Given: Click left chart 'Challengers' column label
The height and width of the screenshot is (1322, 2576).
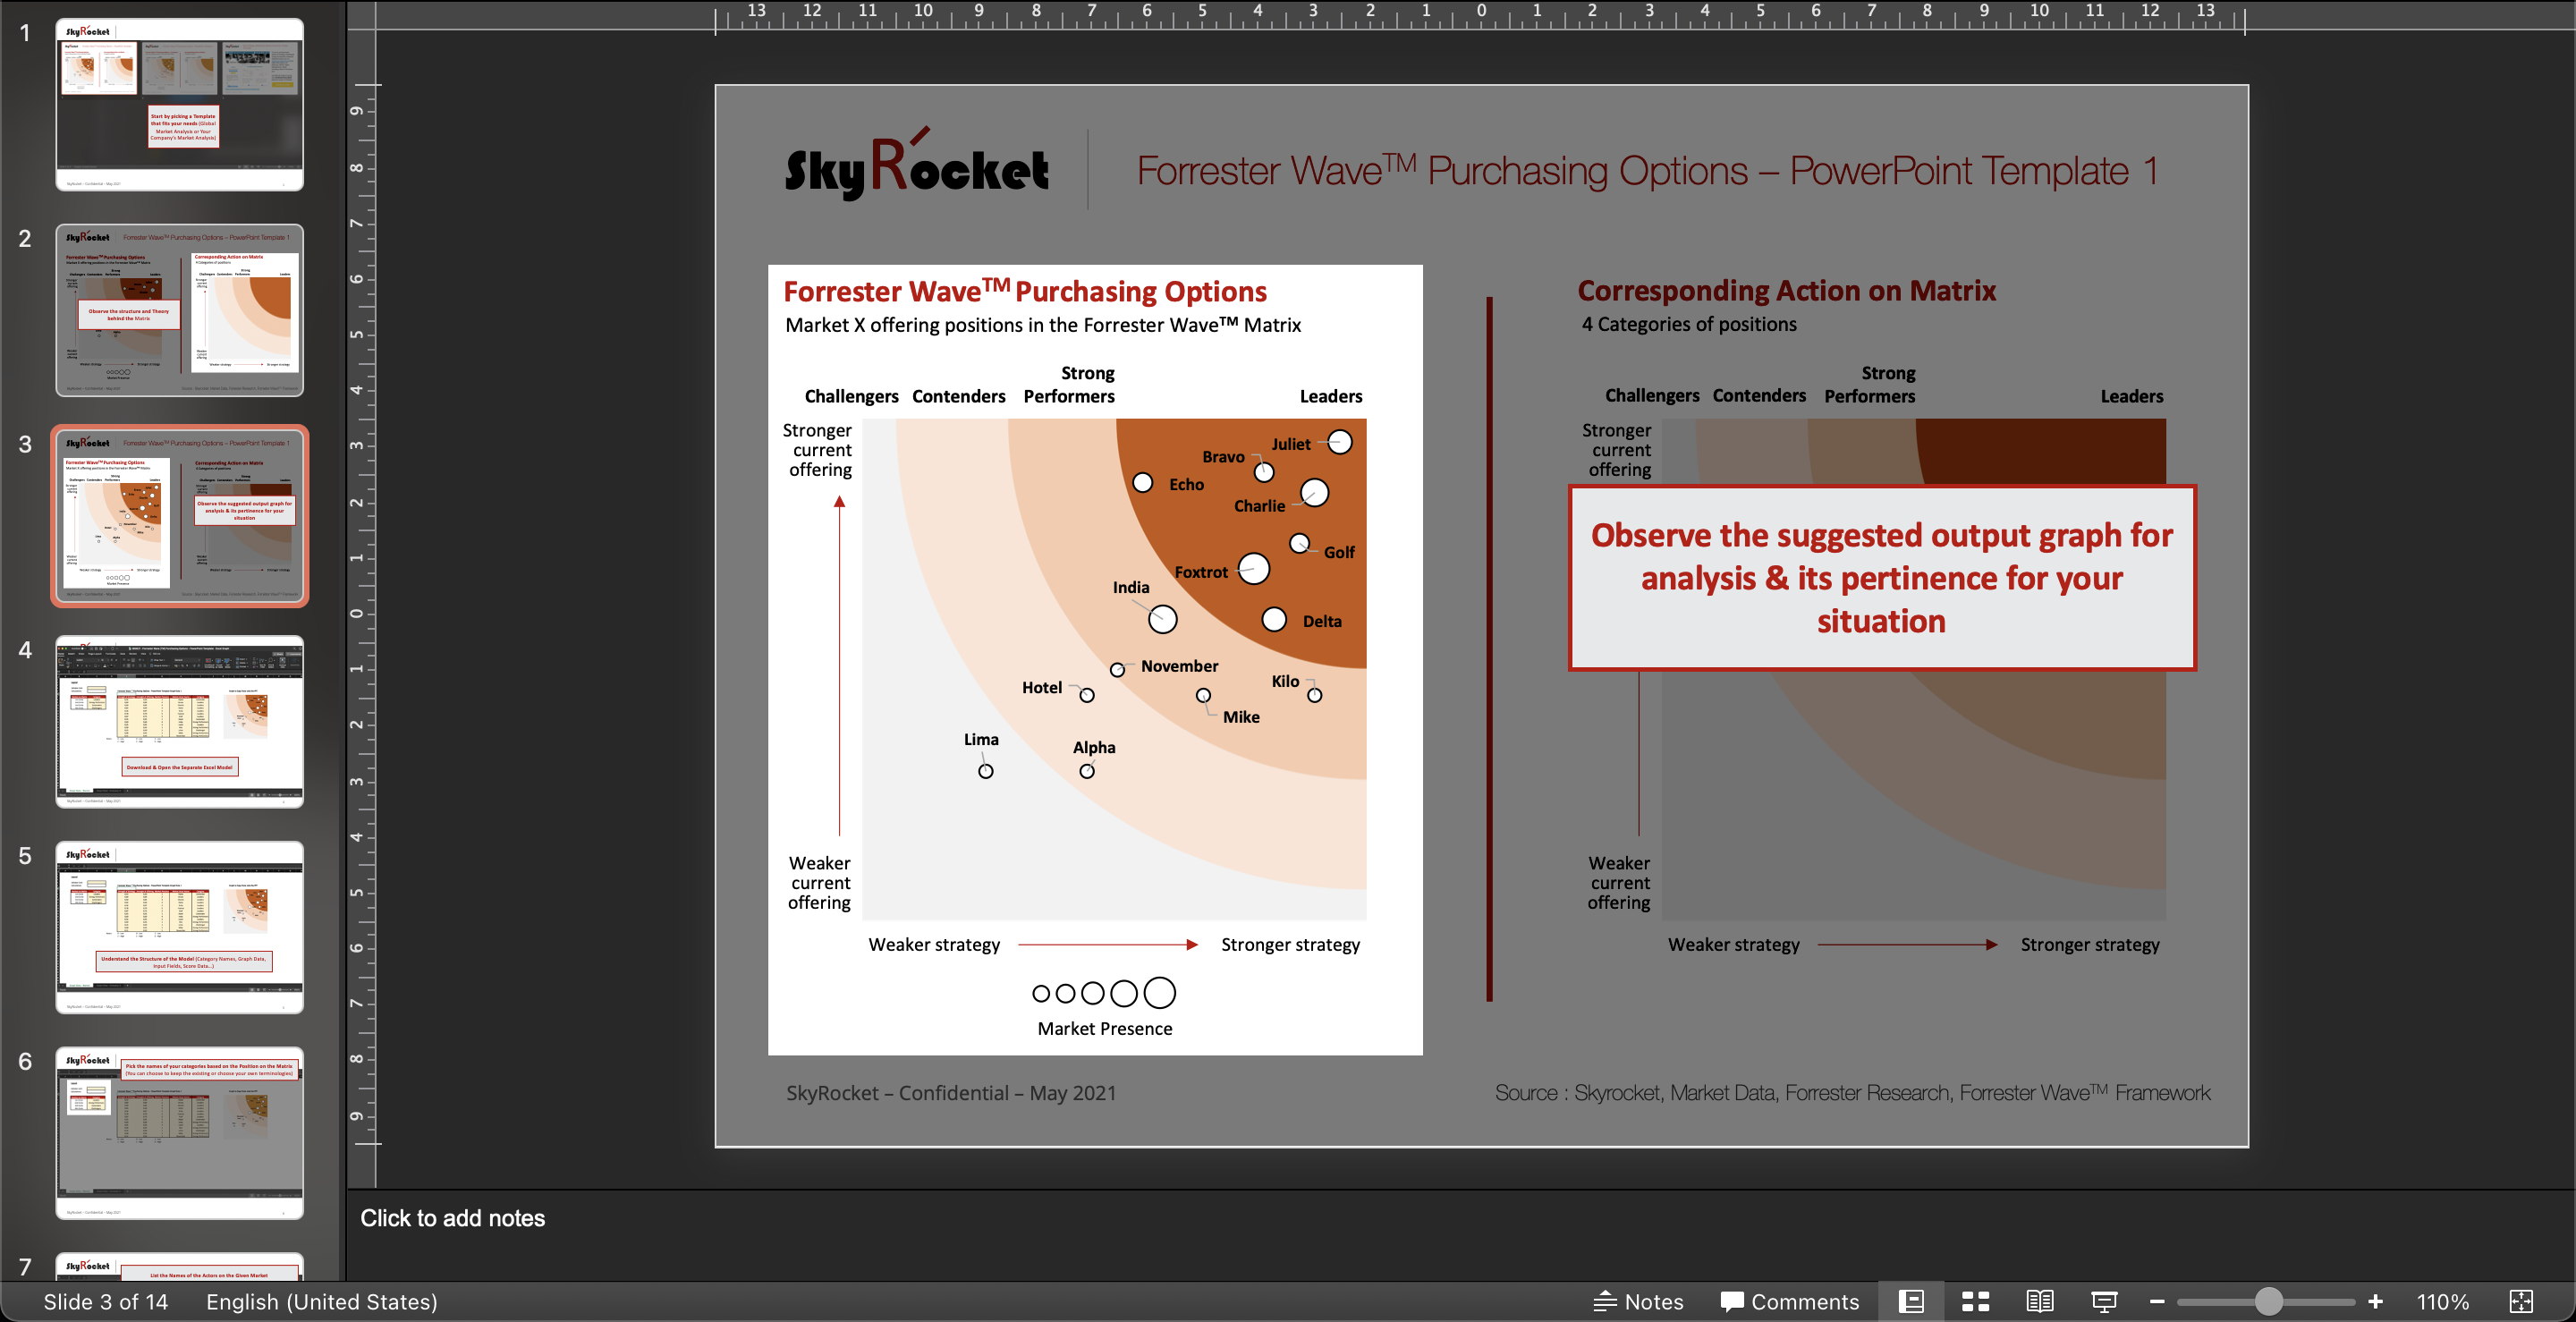Looking at the screenshot, I should pos(852,396).
